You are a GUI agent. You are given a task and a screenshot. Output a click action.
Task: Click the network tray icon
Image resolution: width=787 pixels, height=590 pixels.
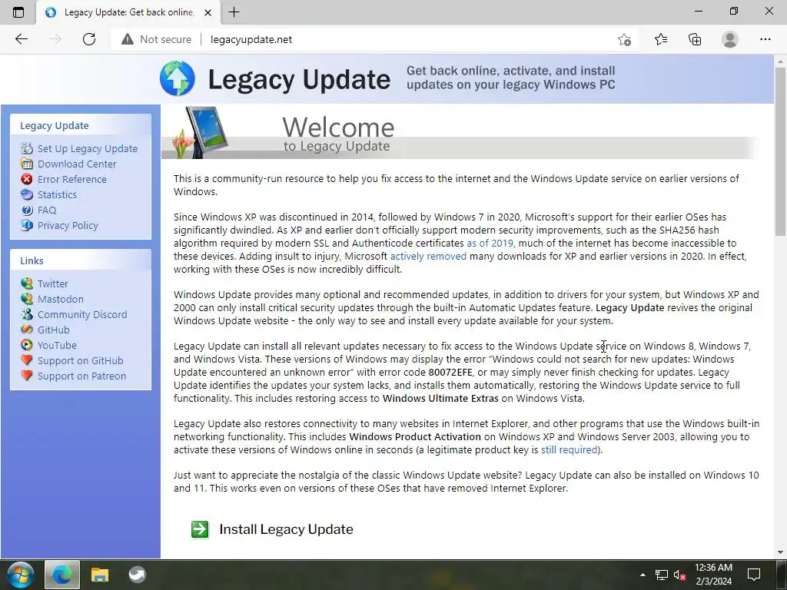(x=662, y=575)
